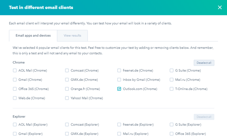The image size is (227, 139).
Task: Enable the Gmail (Explorer) checkbox
Action: click(15, 134)
